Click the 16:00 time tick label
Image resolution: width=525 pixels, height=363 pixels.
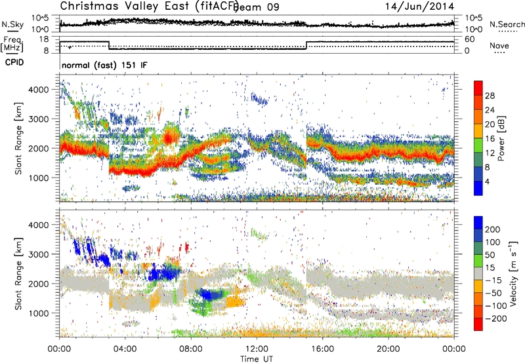point(322,349)
